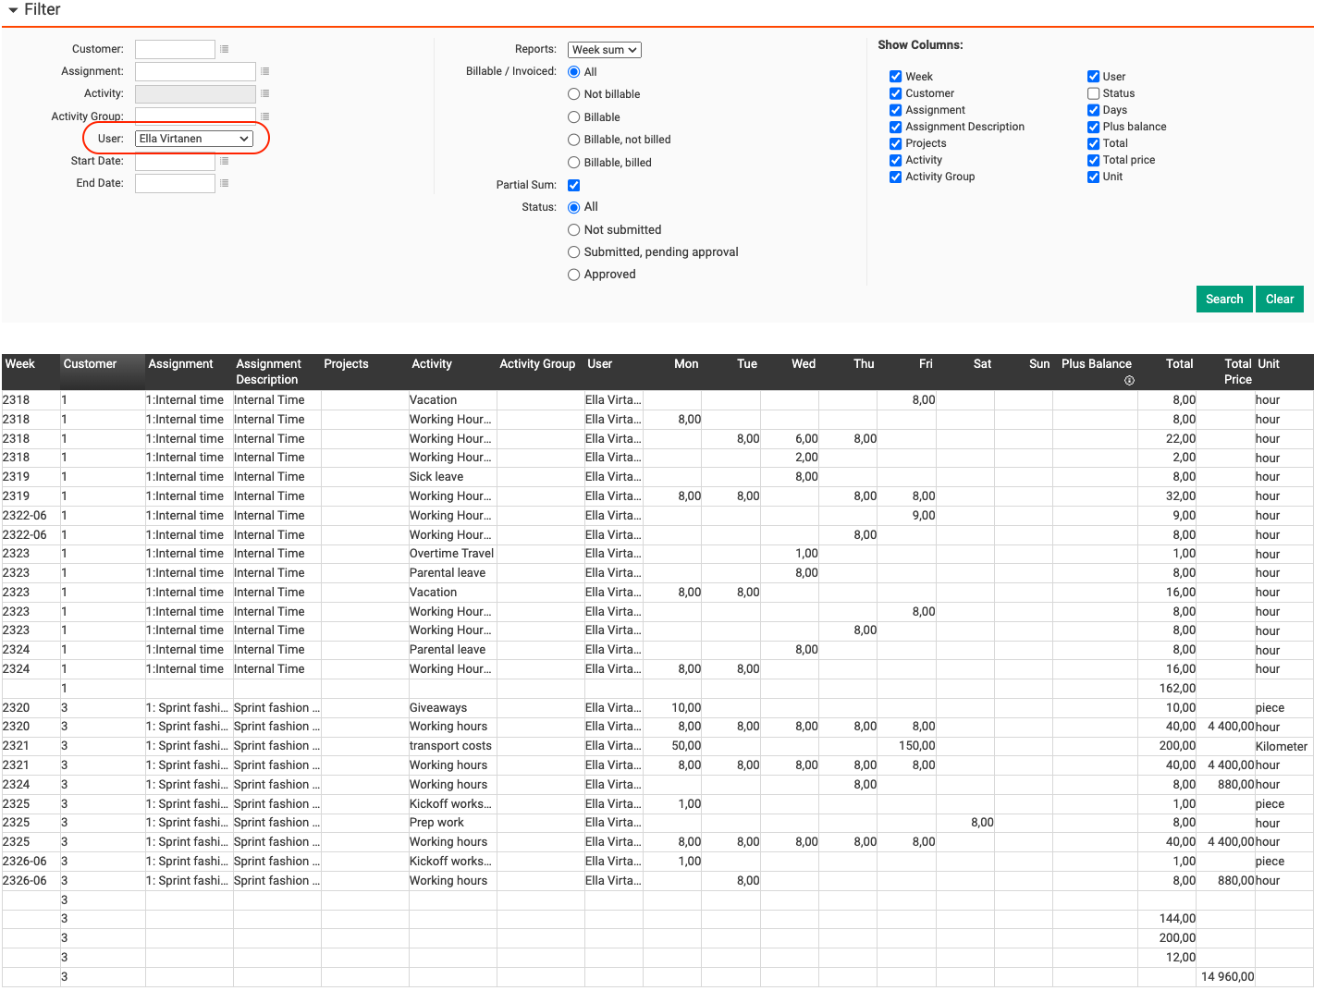The width and height of the screenshot is (1338, 991).
Task: Click the Week column header
Action: pos(20,364)
